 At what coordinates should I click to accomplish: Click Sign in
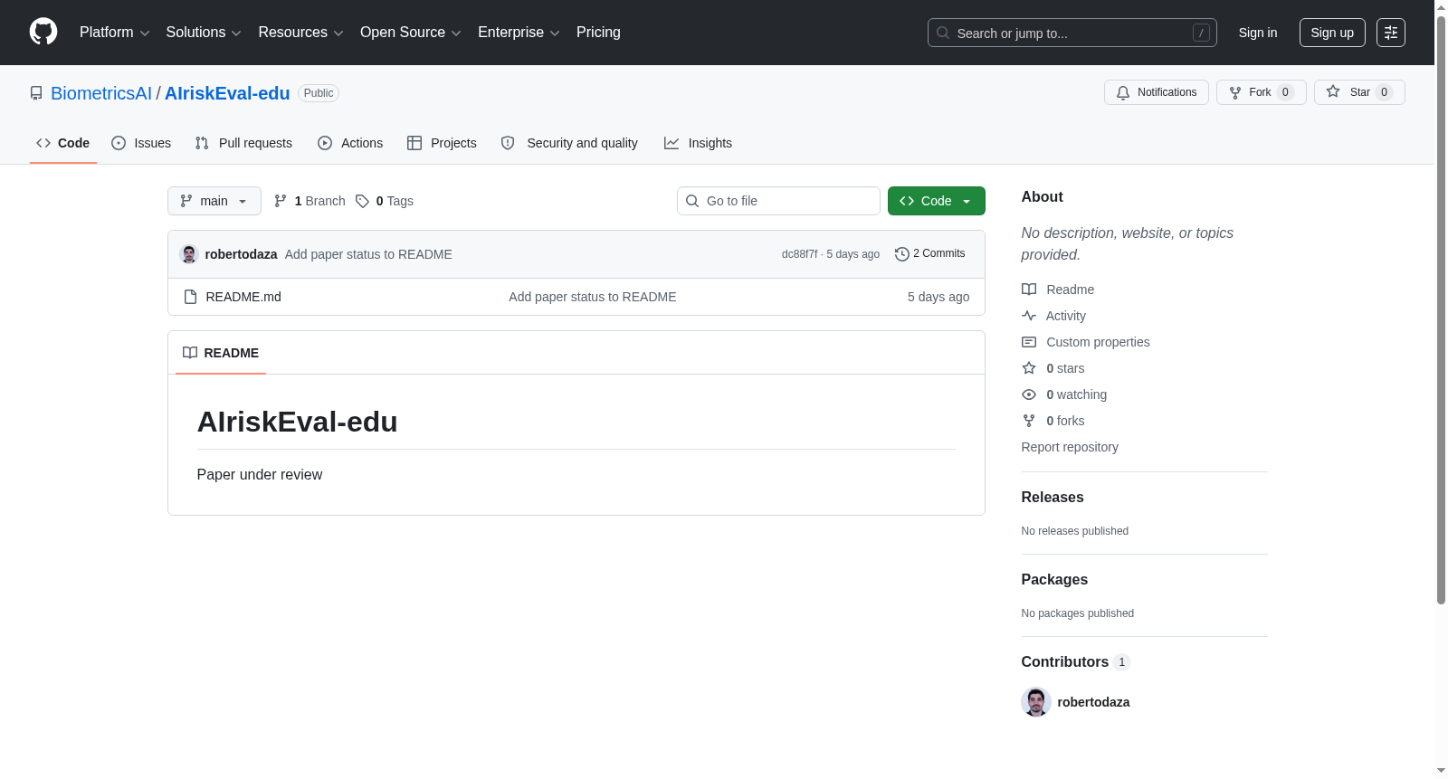pos(1258,33)
